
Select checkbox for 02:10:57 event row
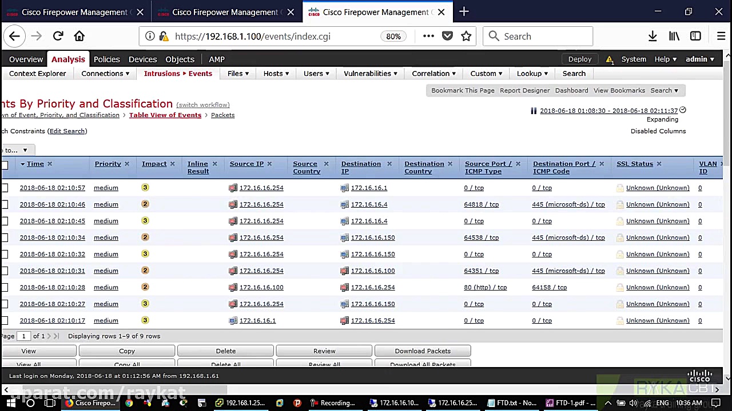[5, 188]
